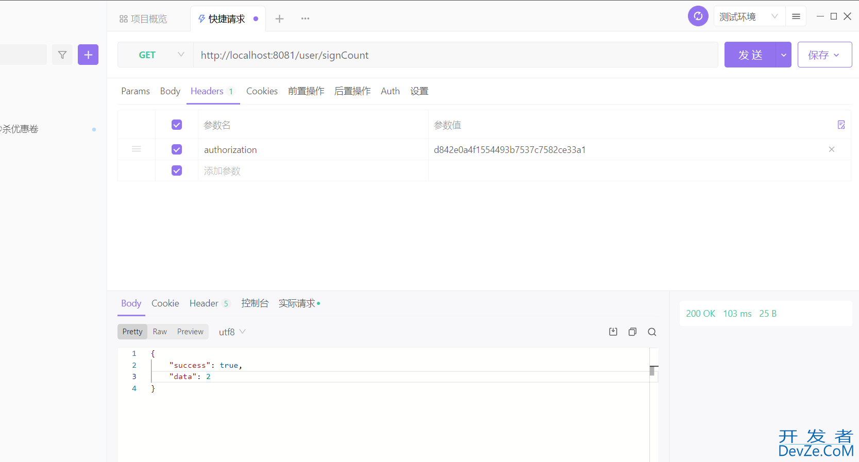Select the 项目概览 tab

[144, 19]
